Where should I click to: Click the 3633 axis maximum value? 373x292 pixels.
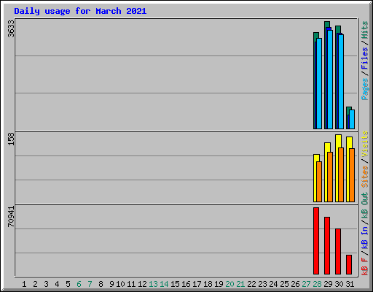11,28
